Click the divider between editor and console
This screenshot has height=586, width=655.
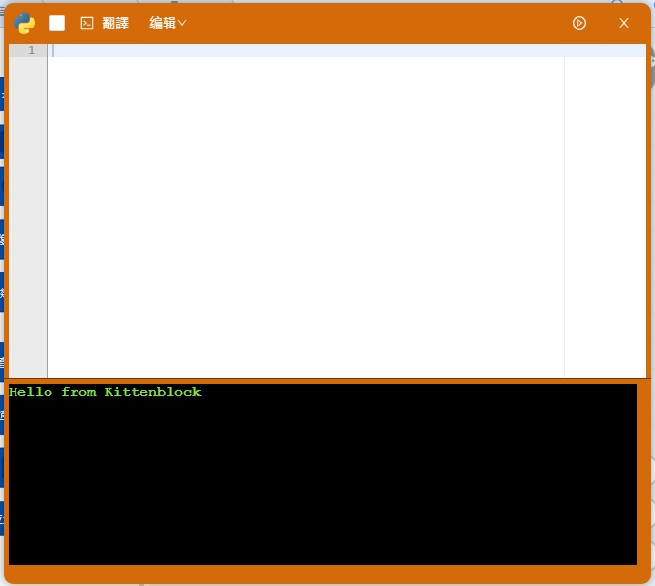click(x=327, y=380)
